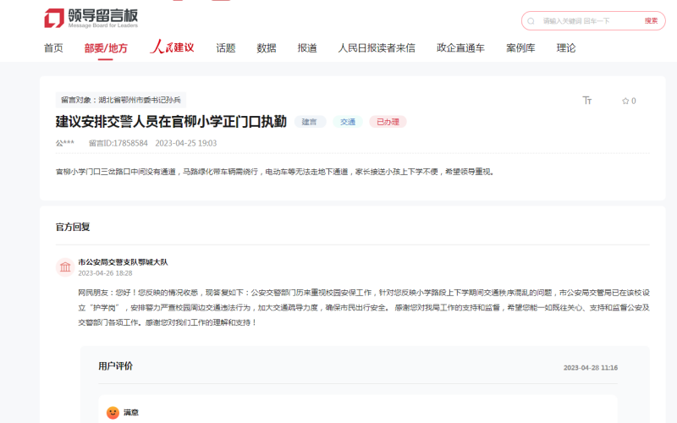Image resolution: width=677 pixels, height=423 pixels.
Task: Click the 满意 rating label
Action: 131,413
